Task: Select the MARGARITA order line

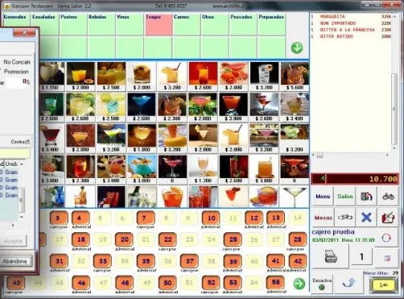Action: coord(352,17)
